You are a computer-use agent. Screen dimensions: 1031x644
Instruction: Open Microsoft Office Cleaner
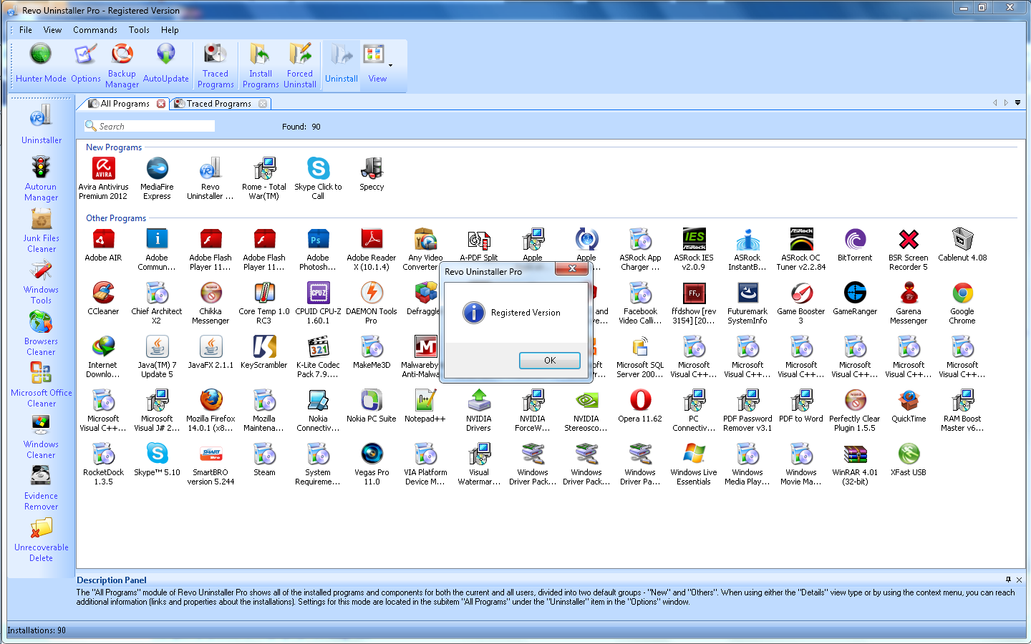coord(42,385)
